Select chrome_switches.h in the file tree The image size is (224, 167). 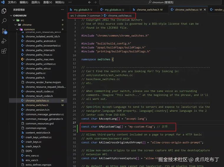(37, 105)
